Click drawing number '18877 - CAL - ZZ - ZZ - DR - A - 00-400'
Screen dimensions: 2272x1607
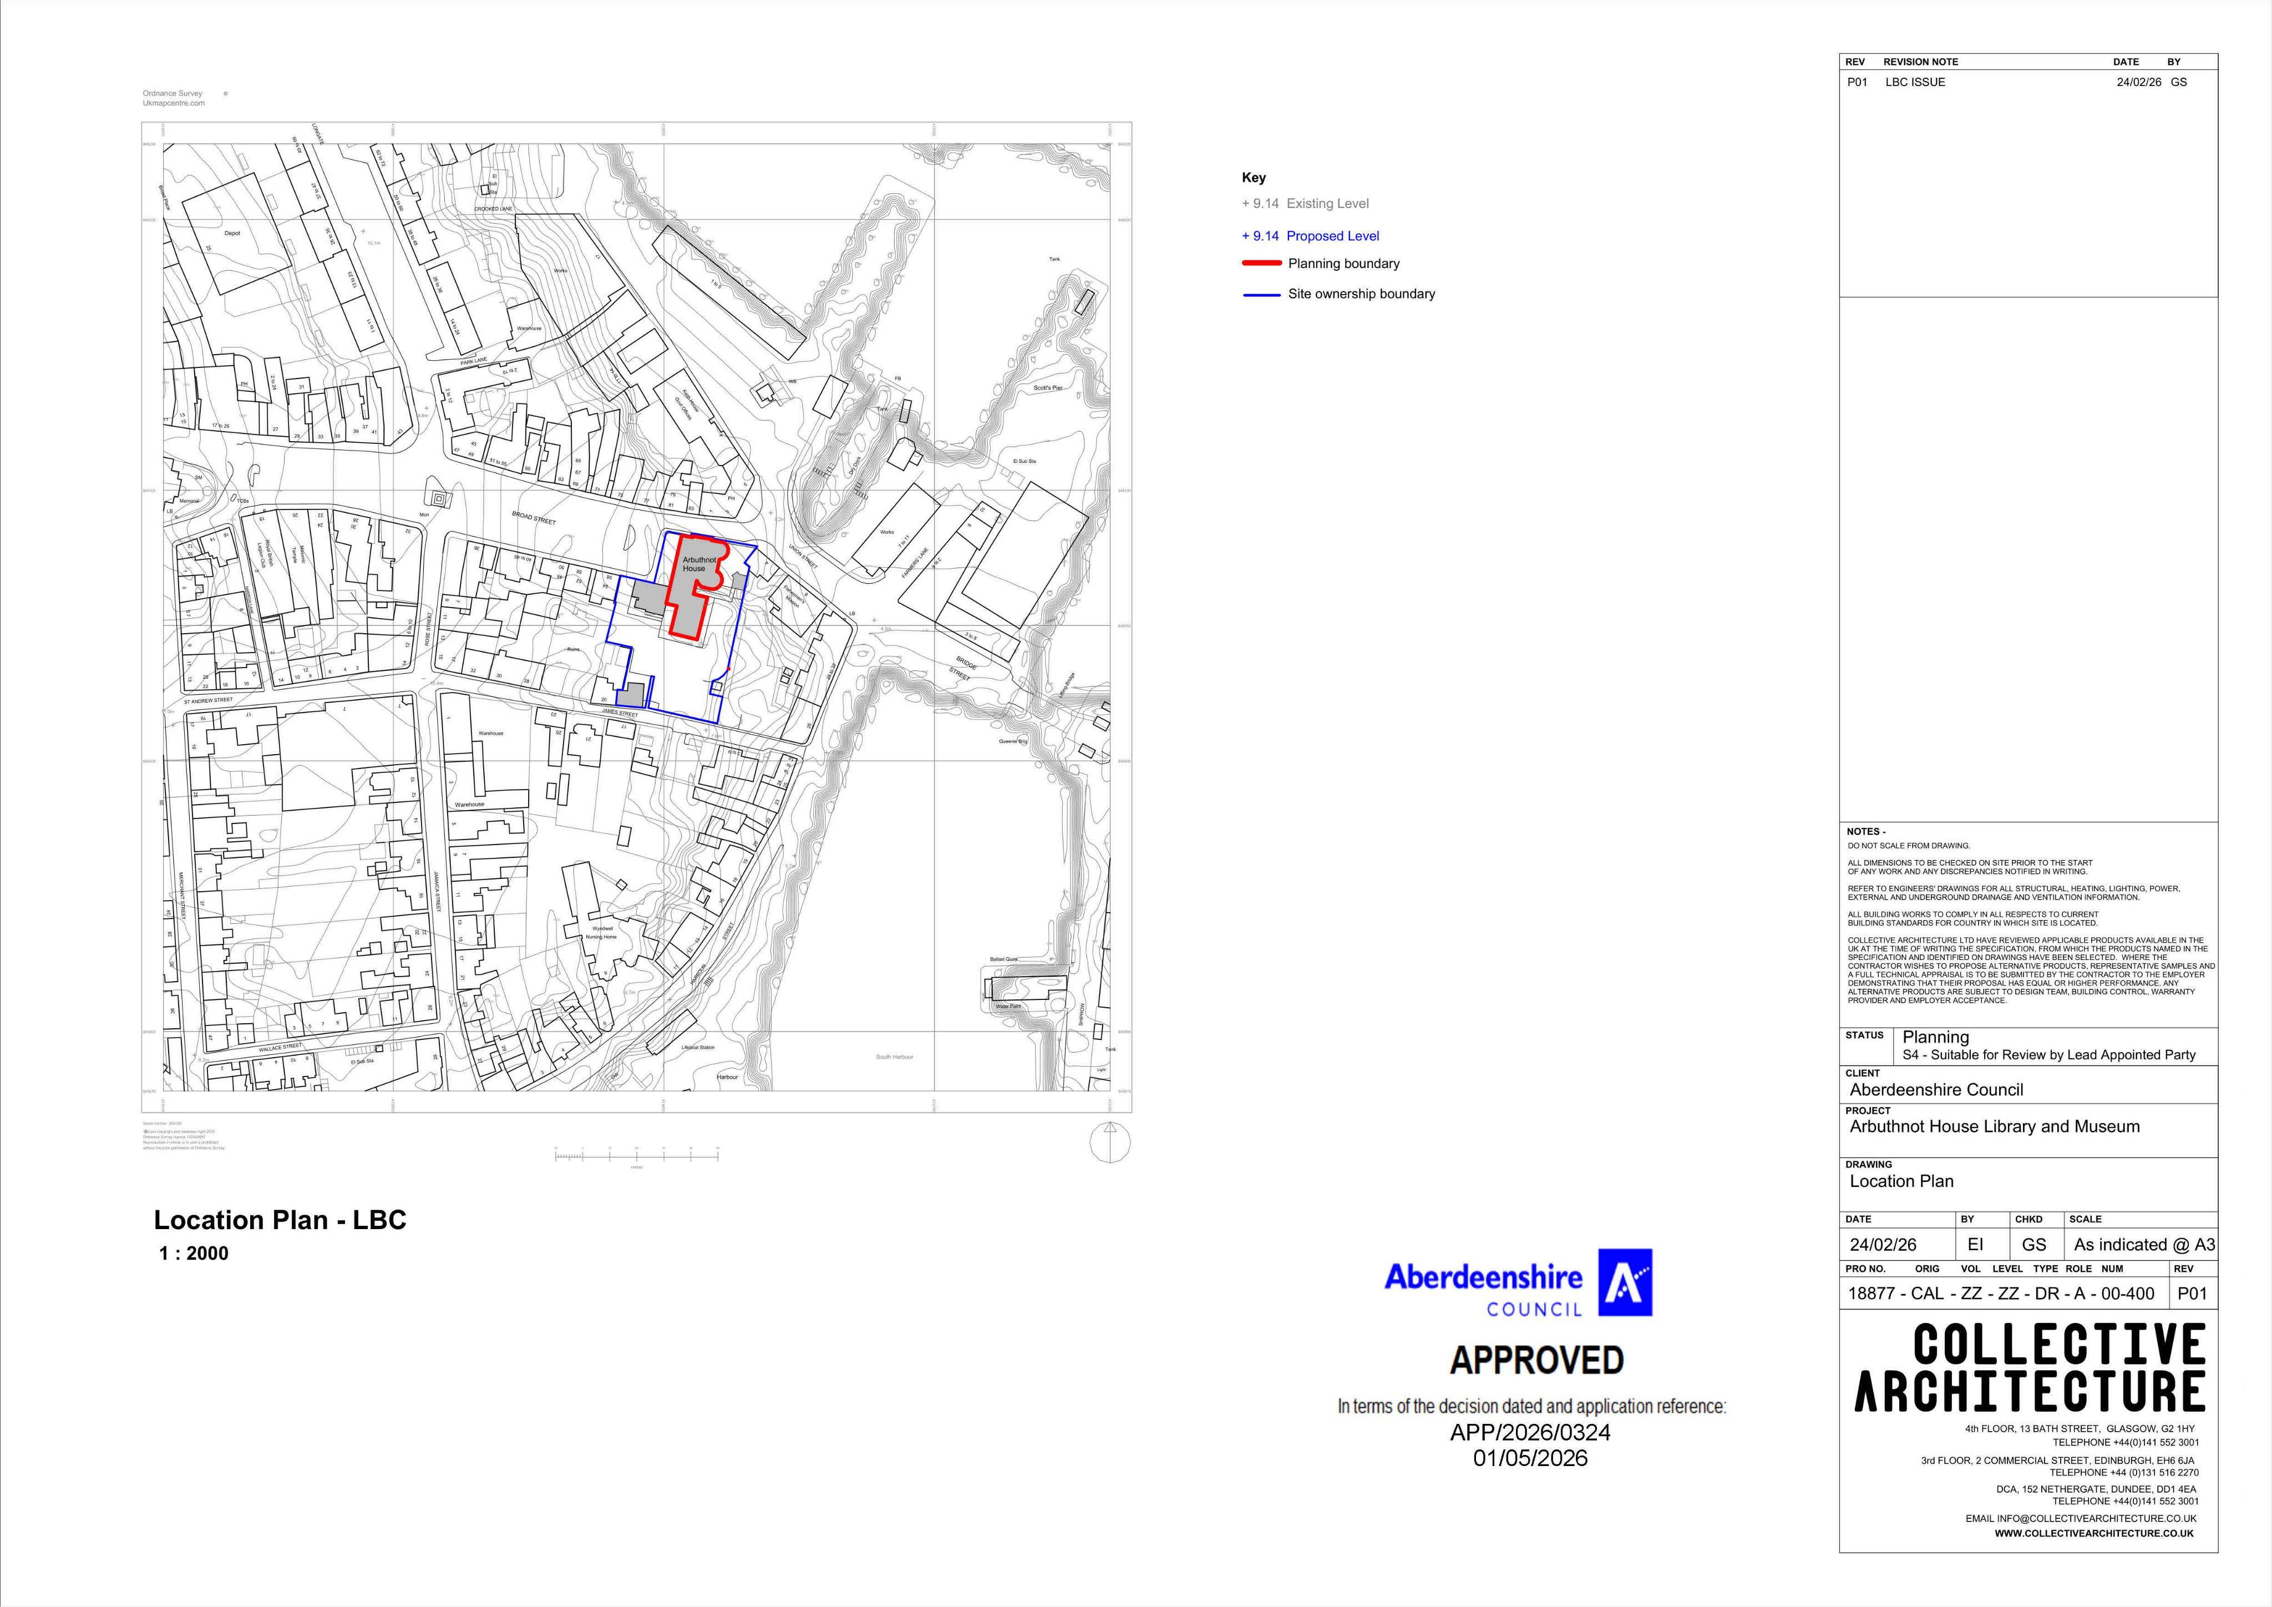[2001, 1294]
